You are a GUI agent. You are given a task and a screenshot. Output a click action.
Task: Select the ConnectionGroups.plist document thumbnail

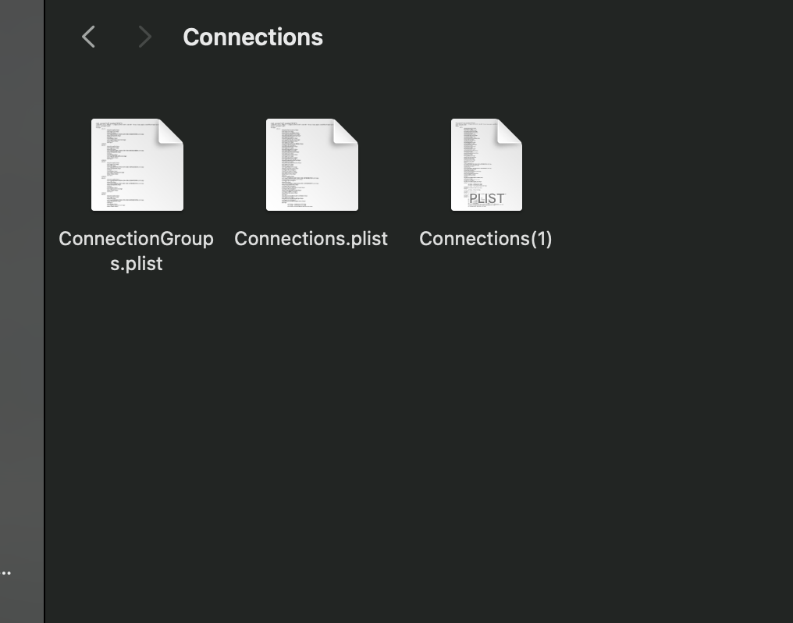pyautogui.click(x=137, y=164)
